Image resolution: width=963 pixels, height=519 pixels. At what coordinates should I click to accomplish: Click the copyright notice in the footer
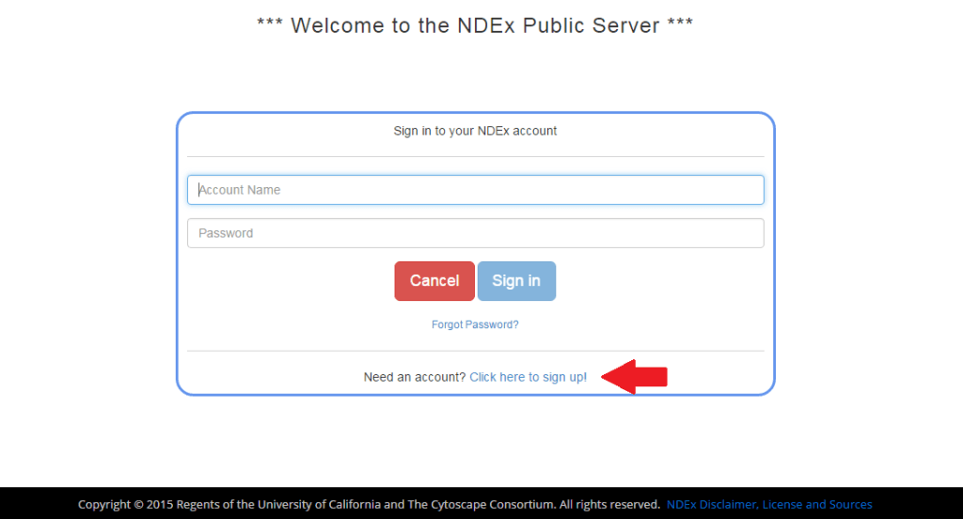[x=369, y=504]
